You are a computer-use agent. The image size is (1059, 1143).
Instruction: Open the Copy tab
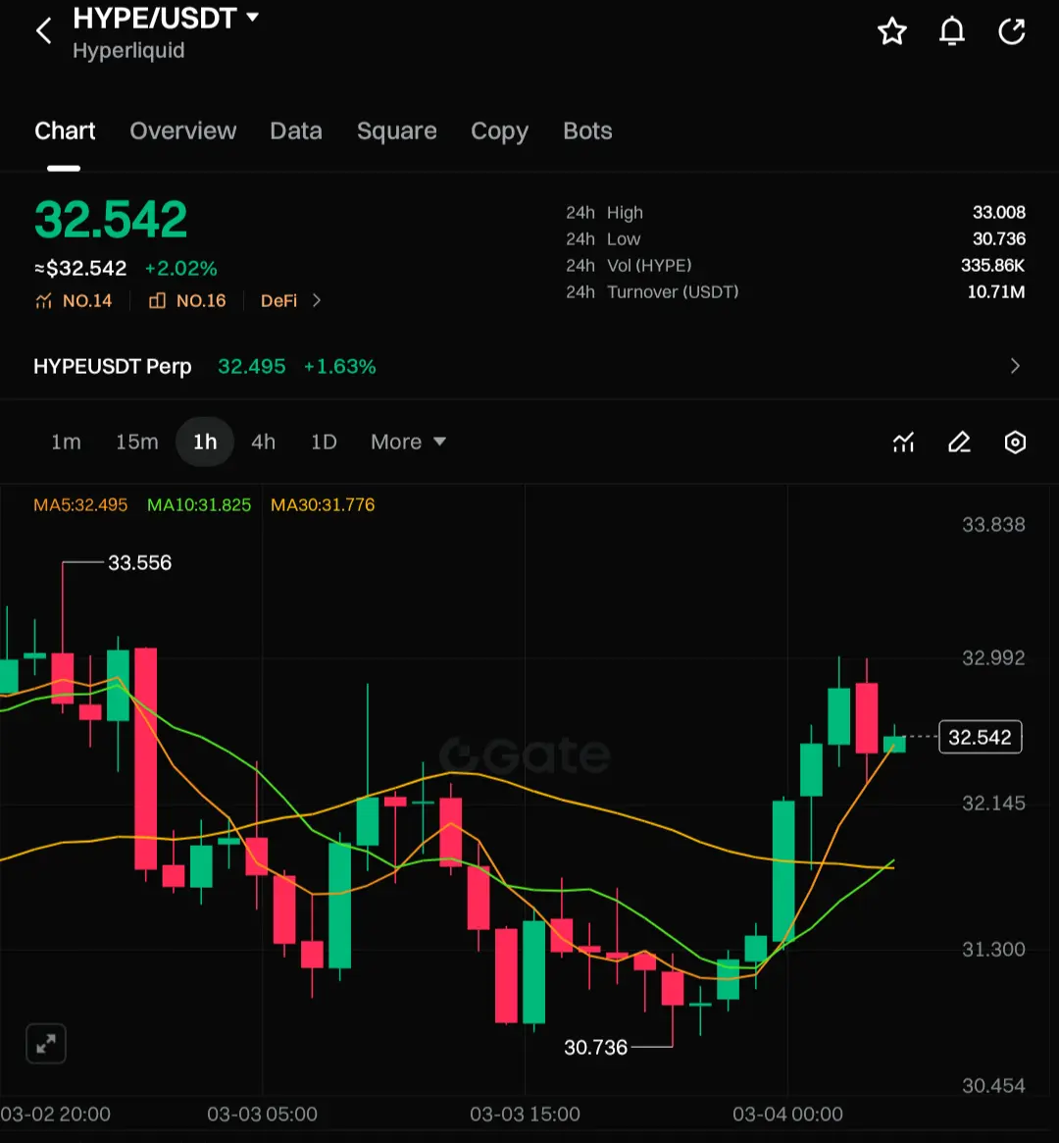coord(500,131)
